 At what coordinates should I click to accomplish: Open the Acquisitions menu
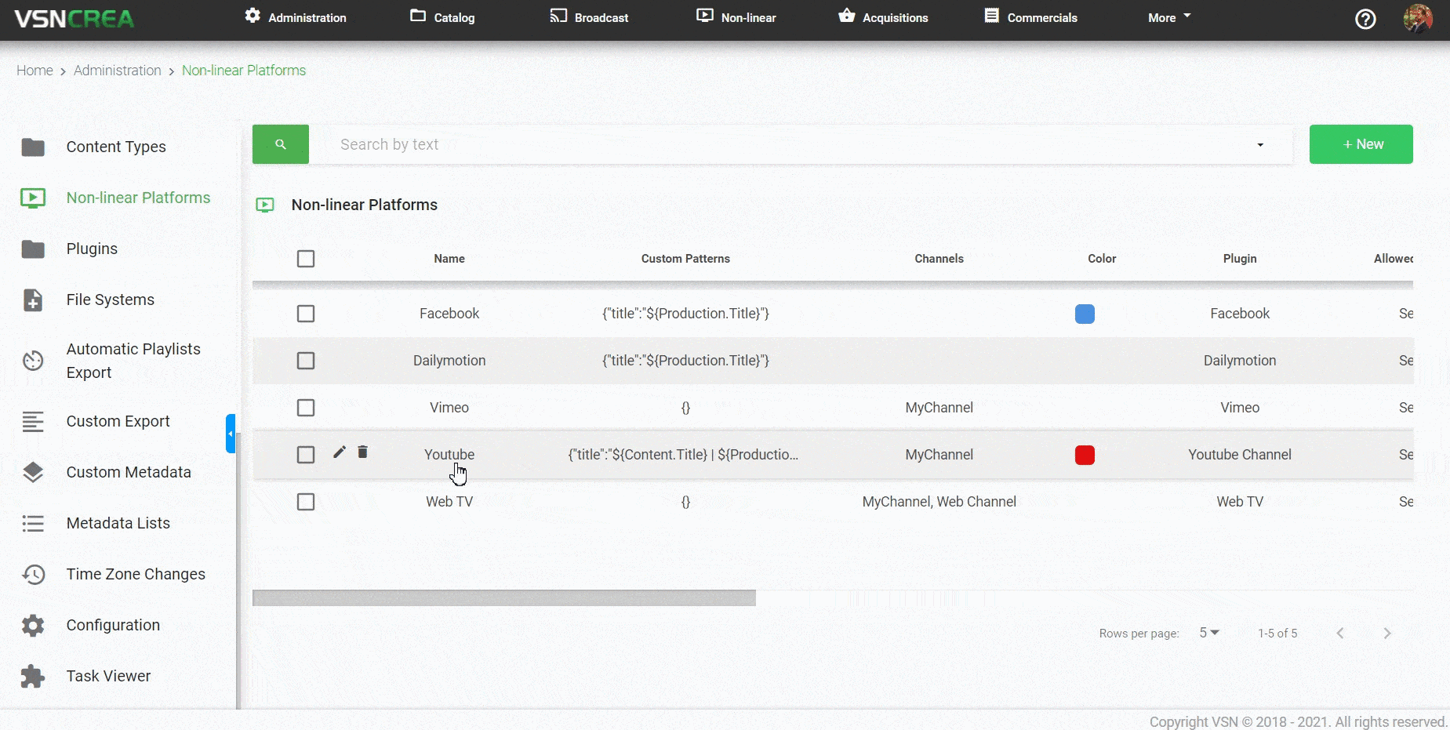click(x=883, y=17)
